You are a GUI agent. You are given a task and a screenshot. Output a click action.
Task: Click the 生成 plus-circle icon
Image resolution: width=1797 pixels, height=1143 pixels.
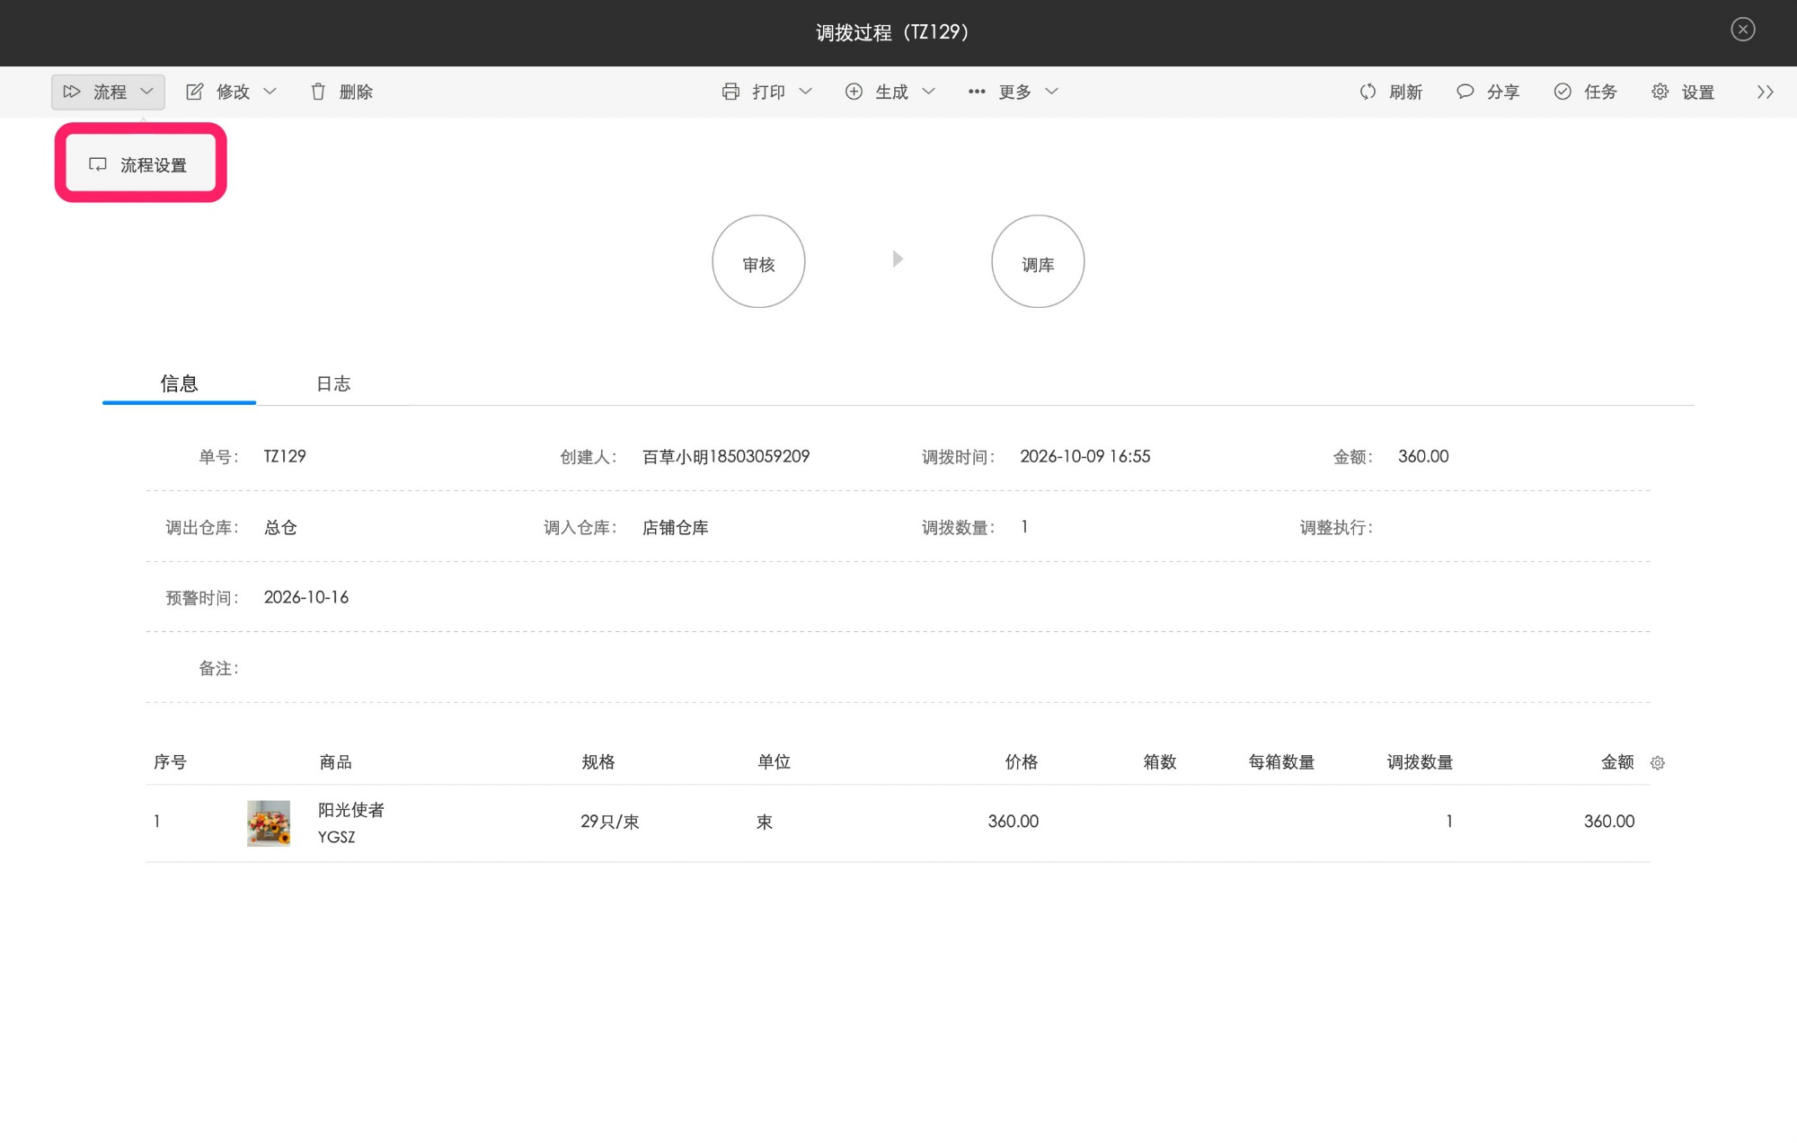854,92
